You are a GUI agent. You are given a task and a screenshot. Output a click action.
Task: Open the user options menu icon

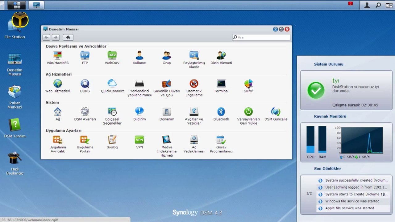(x=367, y=5)
